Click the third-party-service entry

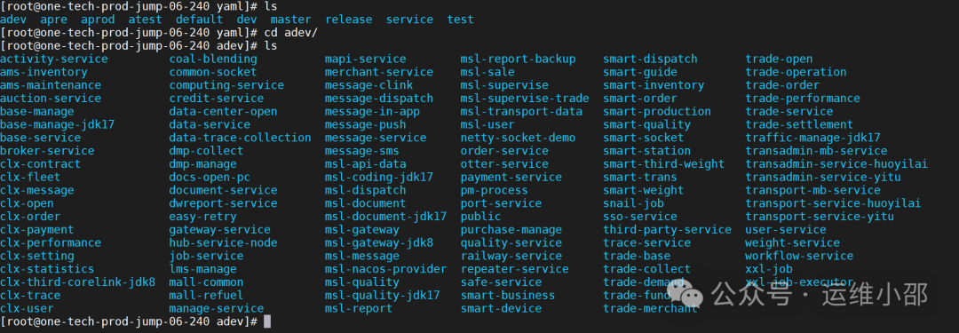coord(667,230)
